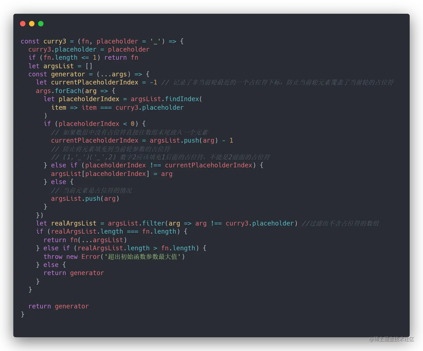Click the comment starting '记录了非当前轮最近的'
Image resolution: width=423 pixels, height=351 pixels.
point(278,82)
